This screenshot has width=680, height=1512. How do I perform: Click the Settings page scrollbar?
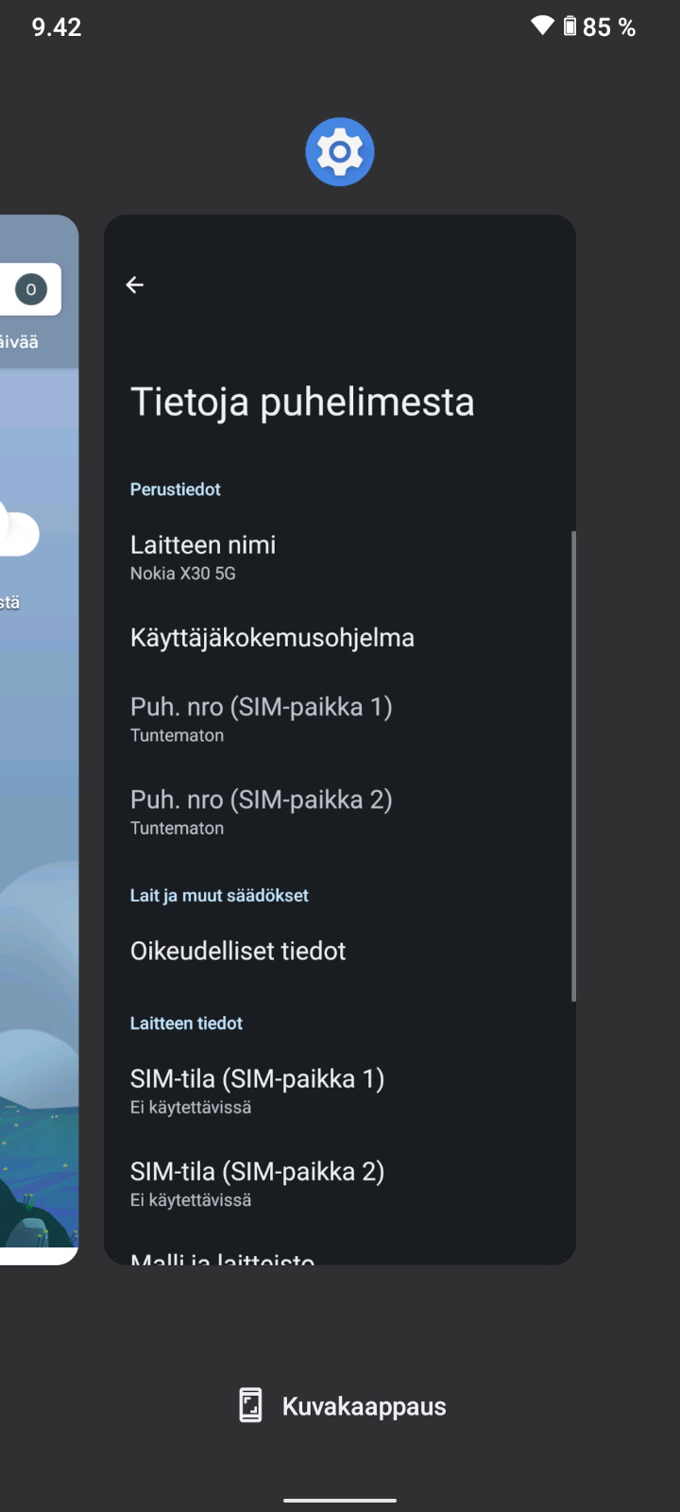point(573,765)
